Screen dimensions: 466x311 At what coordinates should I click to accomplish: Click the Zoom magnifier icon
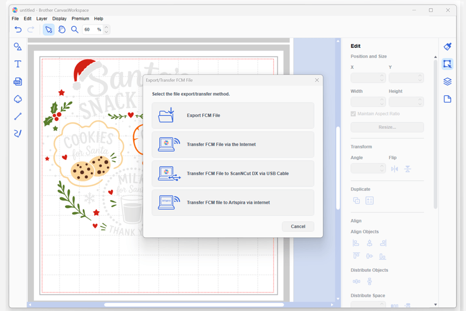point(75,30)
